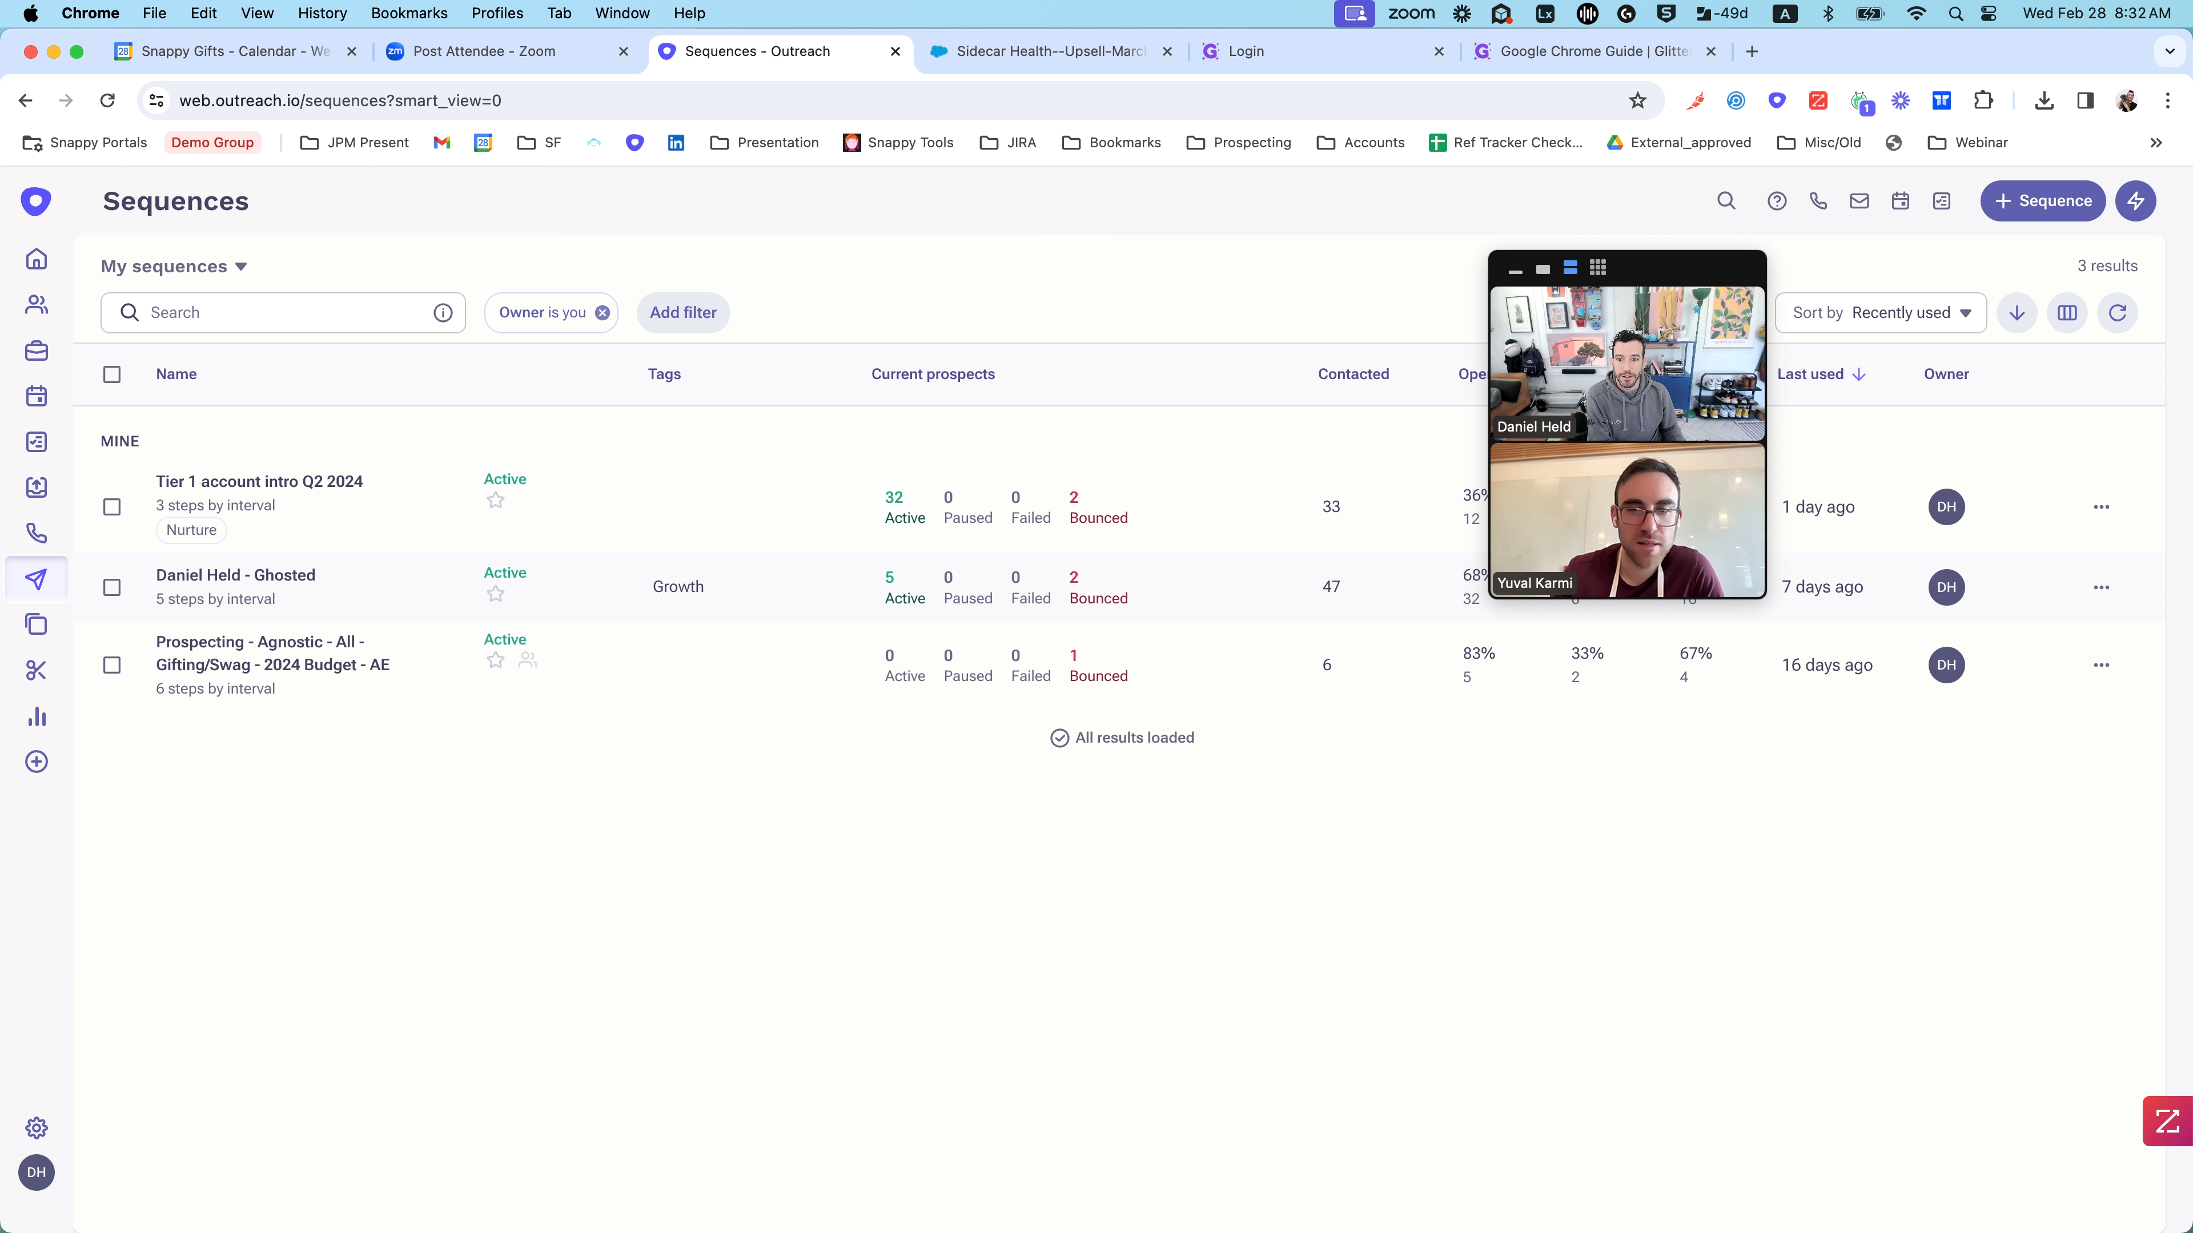Open global search magnifier in Outreach header
The height and width of the screenshot is (1233, 2193).
coord(1726,201)
